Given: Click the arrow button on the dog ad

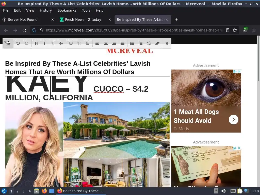Looking at the screenshot, I should coord(234,120).
